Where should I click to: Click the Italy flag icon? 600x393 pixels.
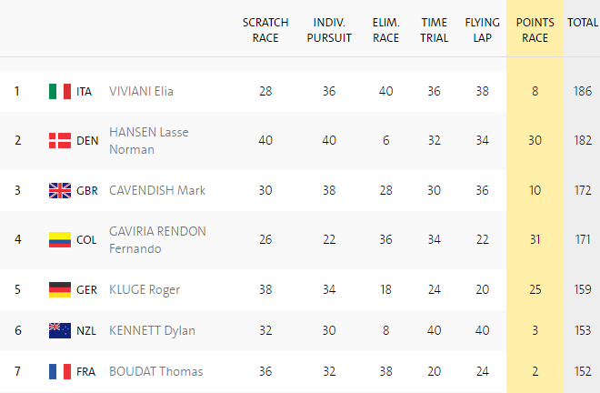point(60,91)
